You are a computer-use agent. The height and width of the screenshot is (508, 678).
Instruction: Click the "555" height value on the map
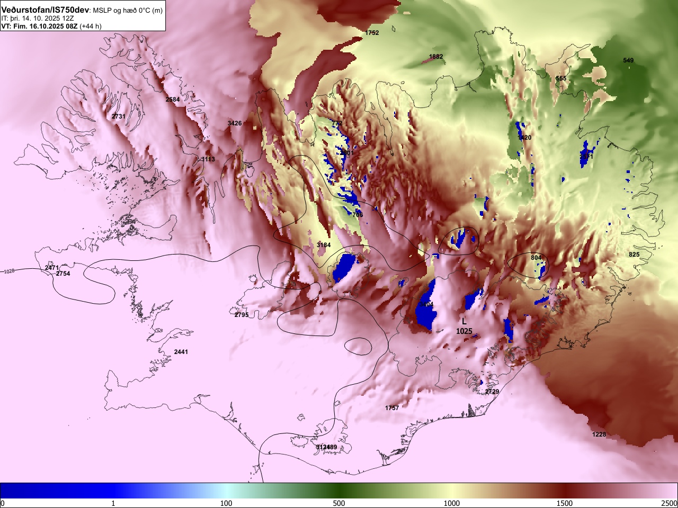coord(561,78)
